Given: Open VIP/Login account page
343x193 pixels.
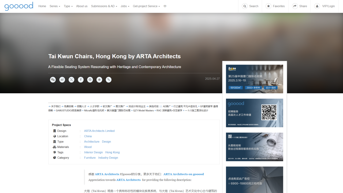Looking at the screenshot, I should pos(325,6).
